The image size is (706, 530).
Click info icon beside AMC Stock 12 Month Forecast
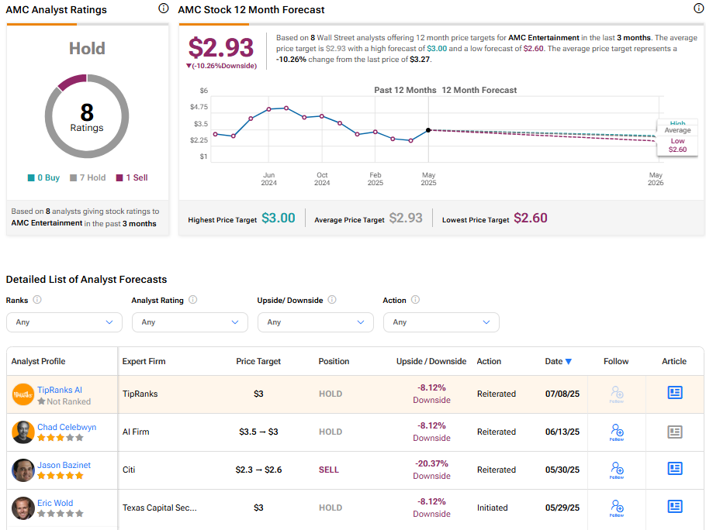point(699,8)
